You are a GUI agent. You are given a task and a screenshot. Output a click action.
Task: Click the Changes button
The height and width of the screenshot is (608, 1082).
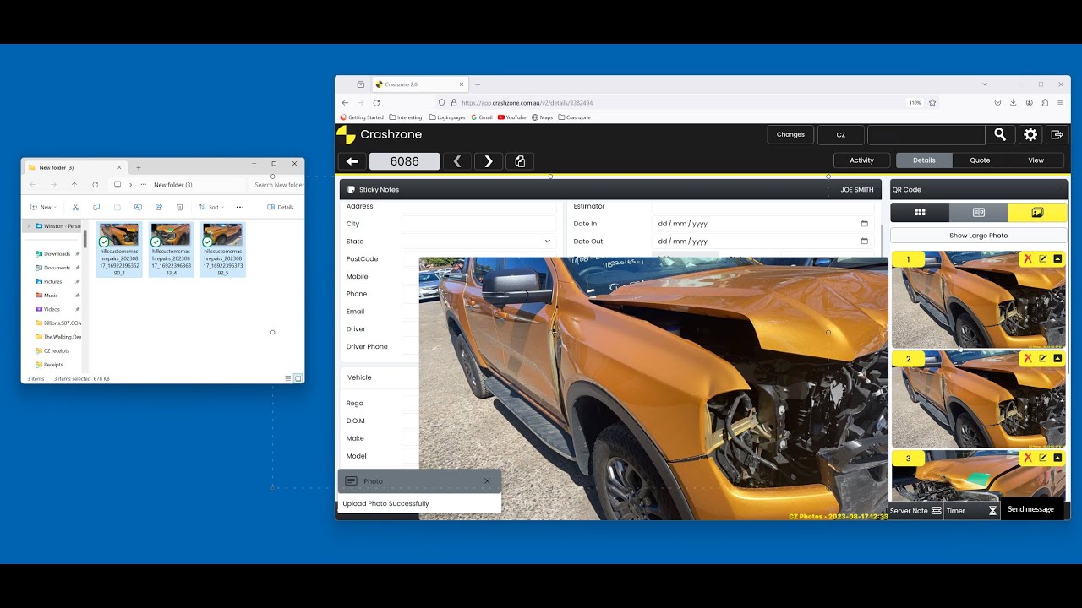pyautogui.click(x=790, y=134)
